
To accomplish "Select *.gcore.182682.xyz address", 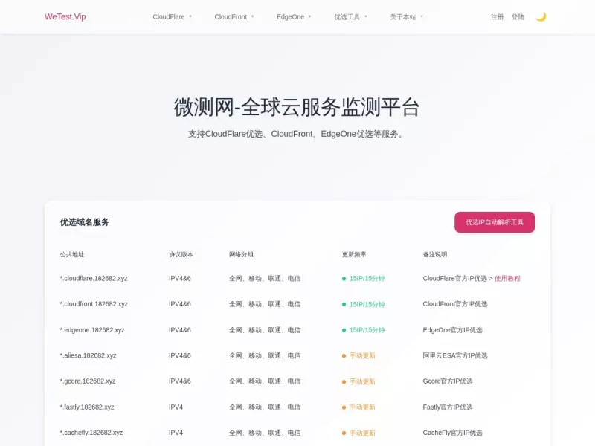I will click(x=88, y=381).
